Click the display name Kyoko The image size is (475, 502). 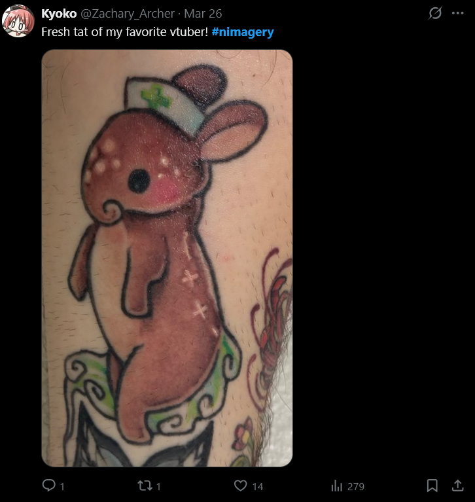click(59, 14)
